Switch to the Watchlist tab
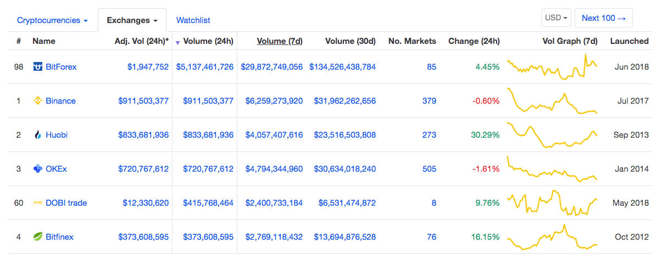 coord(193,20)
